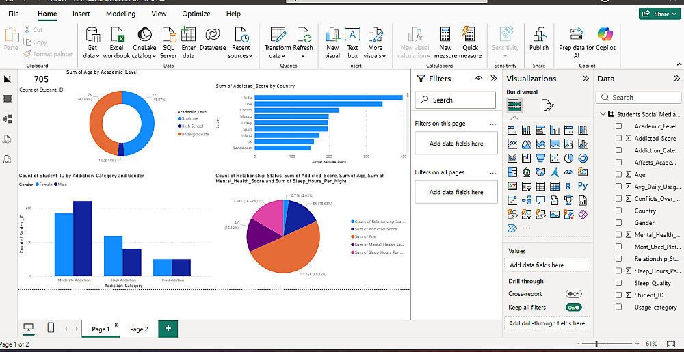Switch to the Modeling ribbon tab
Viewport: 684px width, 352px height.
point(121,14)
